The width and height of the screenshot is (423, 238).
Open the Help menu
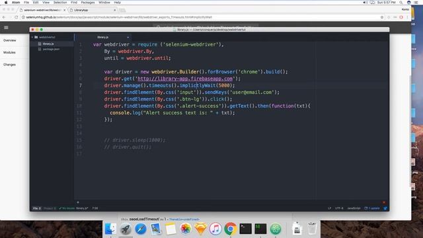[x=118, y=3]
